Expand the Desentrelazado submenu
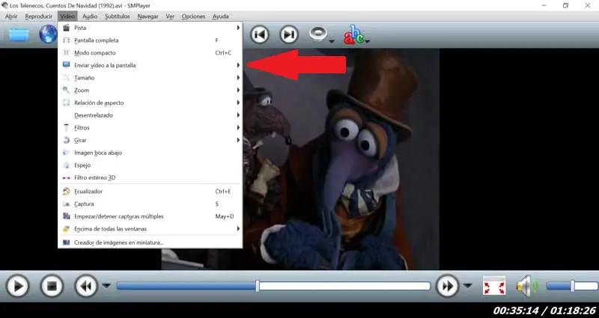The image size is (599, 318). 150,115
